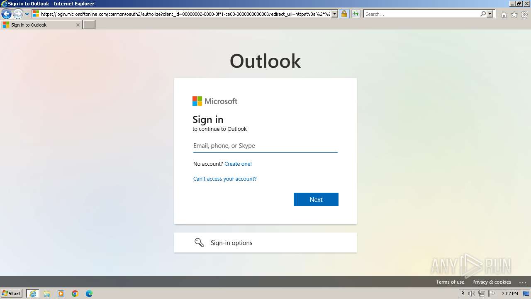Viewport: 531px width, 299px height.
Task: Open the Terms of use link
Action: [x=450, y=282]
